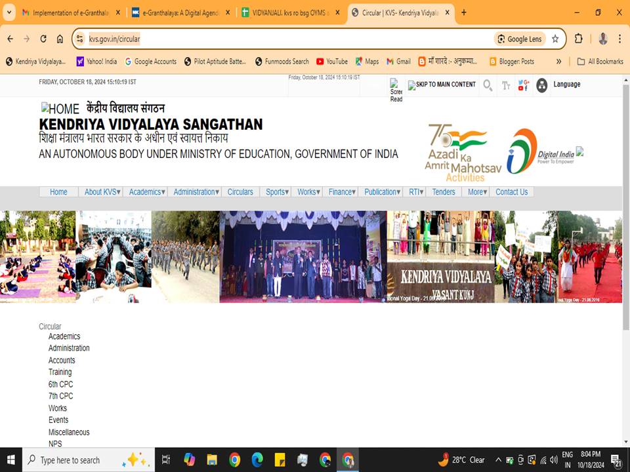This screenshot has width=630, height=472.
Task: Open the More dropdown in navigation
Action: pyautogui.click(x=477, y=192)
